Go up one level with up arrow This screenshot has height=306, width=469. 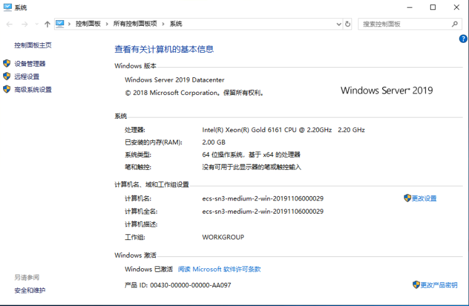47,25
